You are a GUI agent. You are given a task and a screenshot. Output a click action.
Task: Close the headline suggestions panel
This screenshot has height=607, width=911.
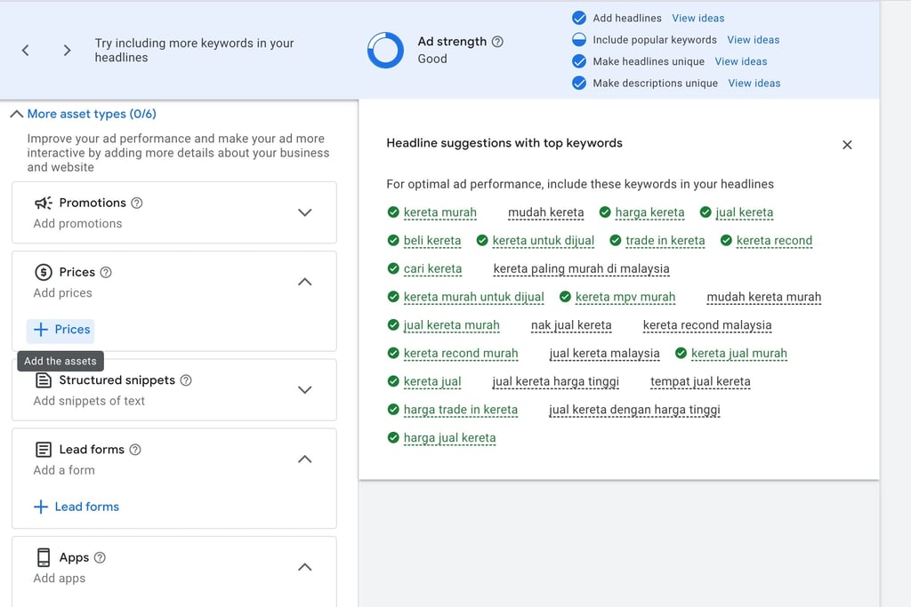(847, 145)
